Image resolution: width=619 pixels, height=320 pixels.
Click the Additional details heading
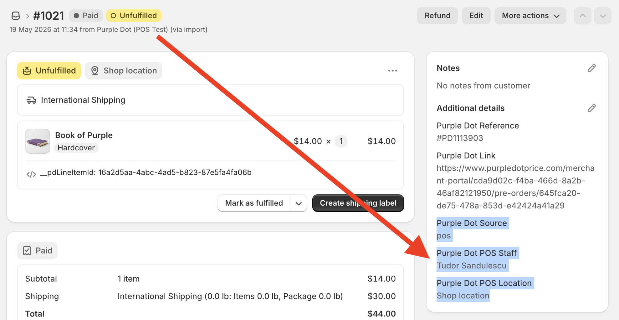pos(471,108)
